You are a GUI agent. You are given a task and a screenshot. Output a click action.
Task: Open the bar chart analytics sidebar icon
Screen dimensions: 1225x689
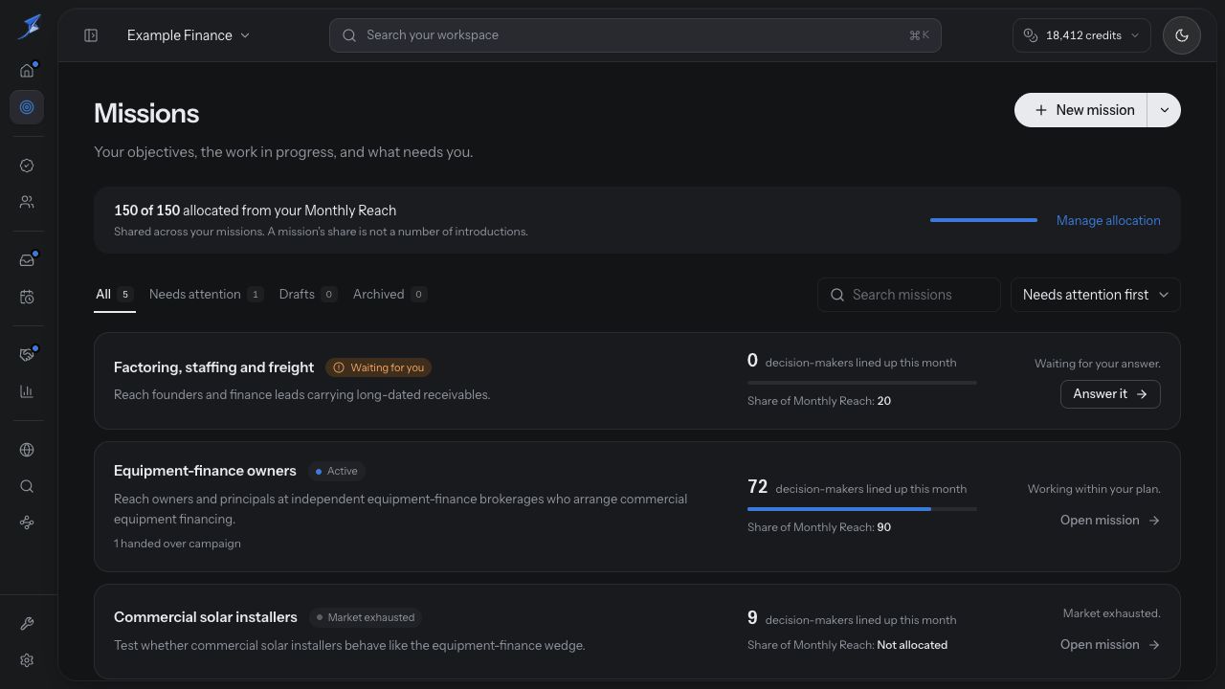(x=27, y=391)
